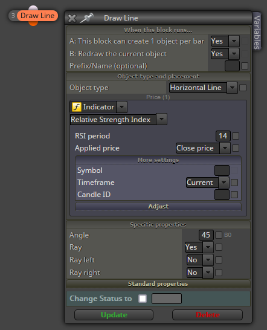Viewport: 267px width, 330px height.
Task: Collapse the When this block runs section
Action: 158,30
